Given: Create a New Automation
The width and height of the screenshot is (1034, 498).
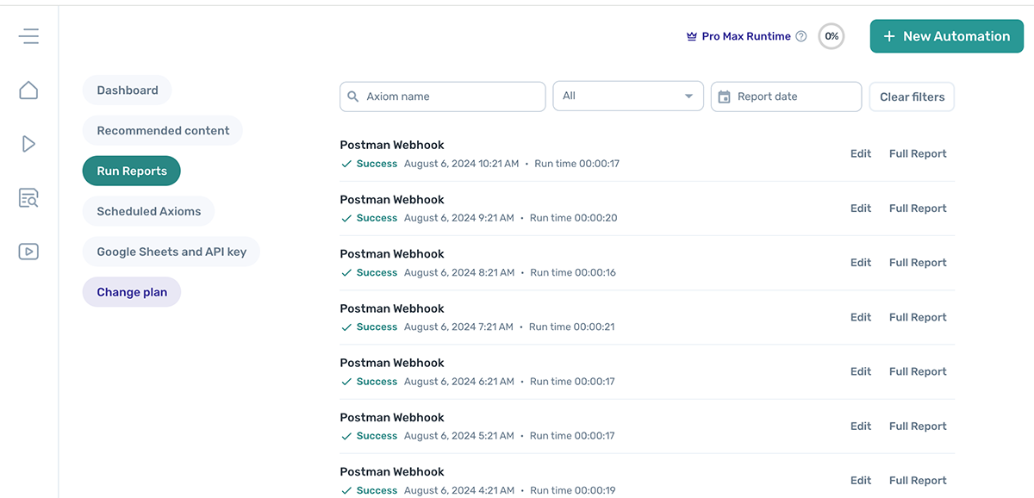Looking at the screenshot, I should point(947,36).
